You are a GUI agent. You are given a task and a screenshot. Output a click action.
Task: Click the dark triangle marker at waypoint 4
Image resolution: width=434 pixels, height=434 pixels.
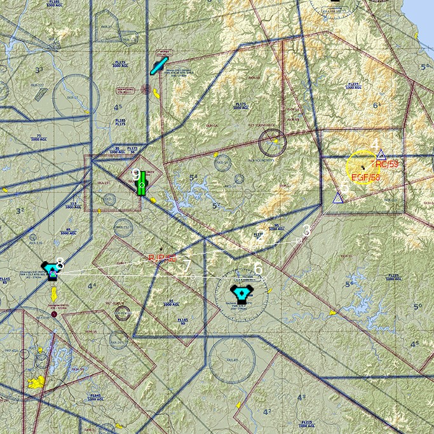(381, 154)
